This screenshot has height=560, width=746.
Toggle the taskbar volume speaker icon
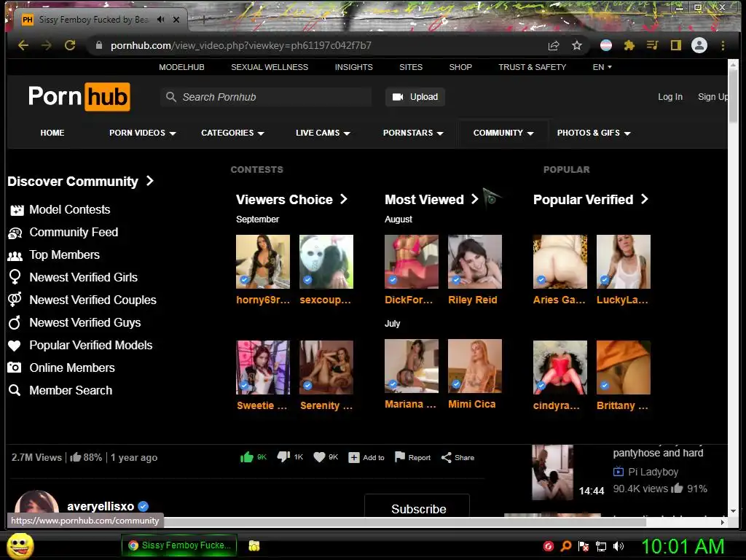pos(619,546)
